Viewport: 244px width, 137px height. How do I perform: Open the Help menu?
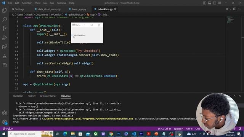click(x=72, y=3)
